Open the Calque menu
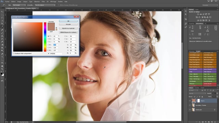The width and height of the screenshot is (219, 123). pos(25,2)
